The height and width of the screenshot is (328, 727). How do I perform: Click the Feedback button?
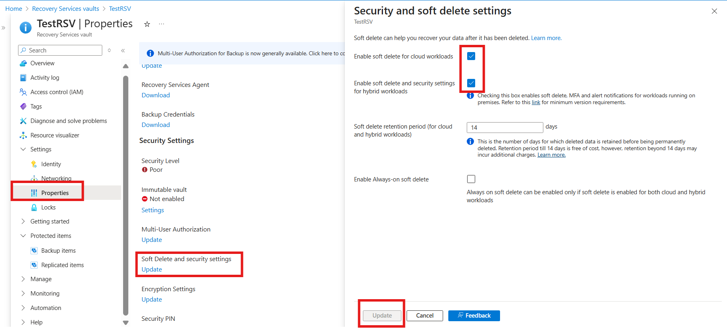[x=474, y=316]
